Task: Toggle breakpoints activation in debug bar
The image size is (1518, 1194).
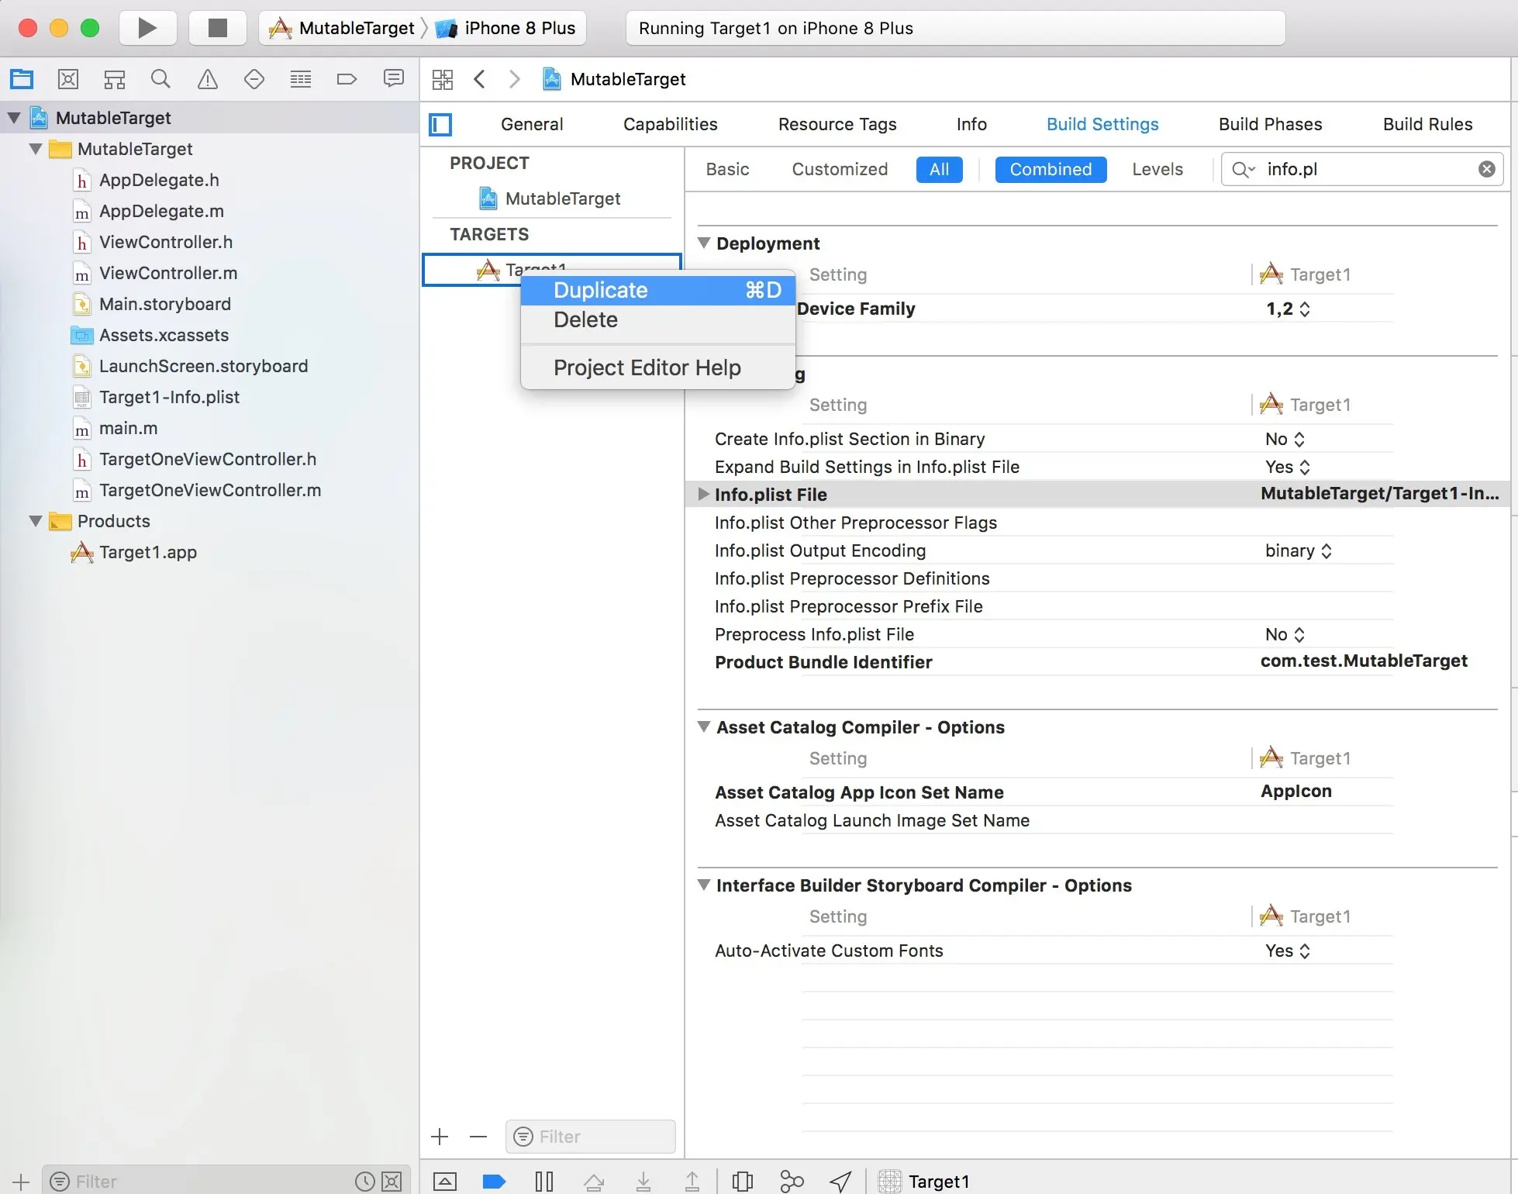Action: [x=494, y=1182]
